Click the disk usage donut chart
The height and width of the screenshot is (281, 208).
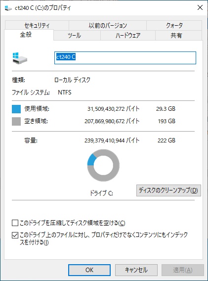[103, 165]
